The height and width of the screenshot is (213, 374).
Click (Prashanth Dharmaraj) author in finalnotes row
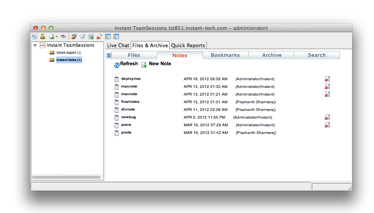click(x=255, y=102)
